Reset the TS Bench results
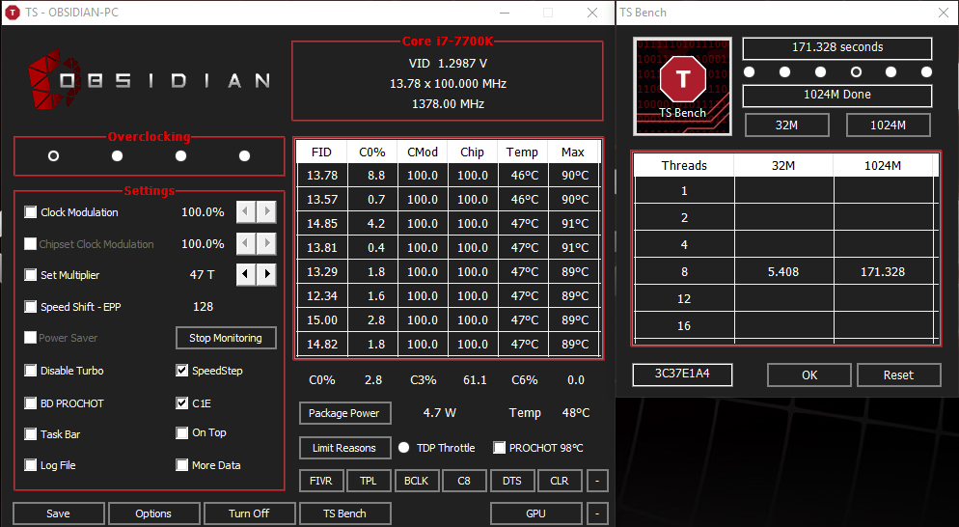The height and width of the screenshot is (527, 959). [x=898, y=375]
